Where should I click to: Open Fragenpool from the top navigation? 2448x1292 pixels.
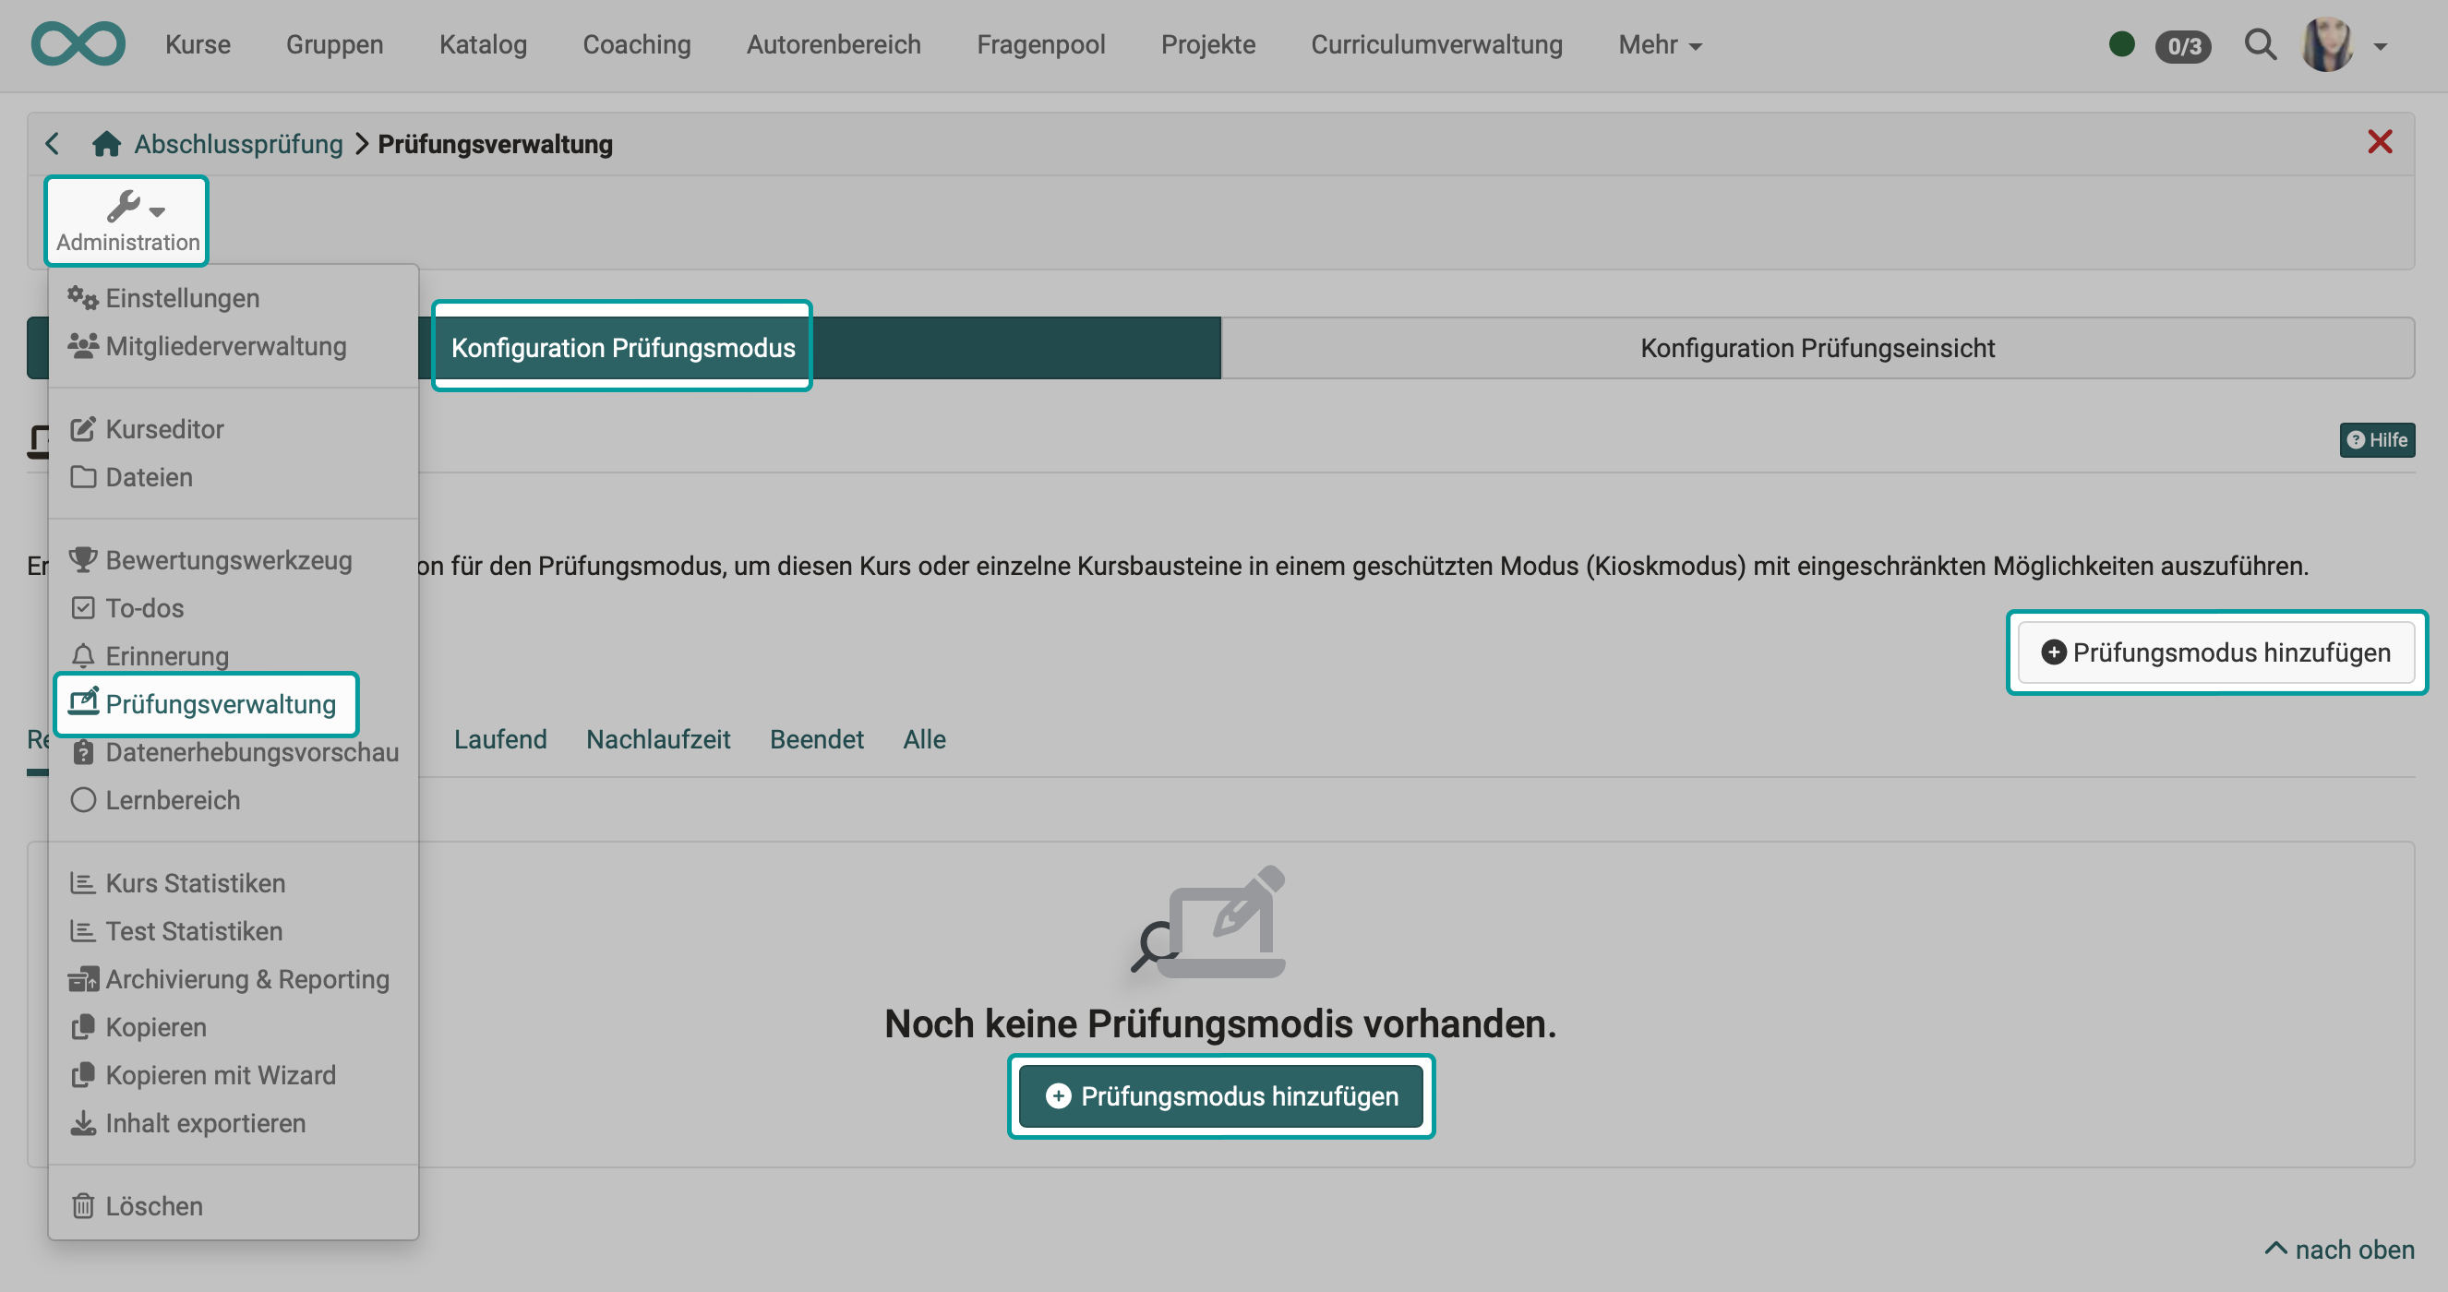pos(1040,44)
